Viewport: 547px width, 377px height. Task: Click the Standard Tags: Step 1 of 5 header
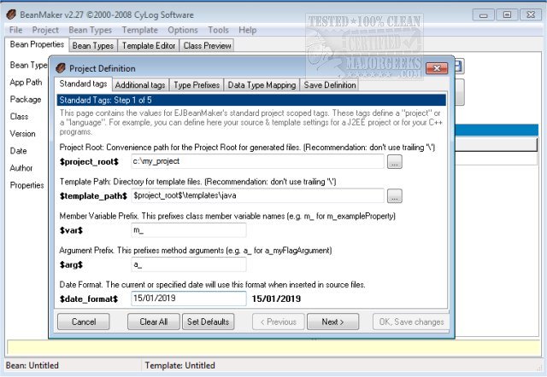tap(251, 101)
